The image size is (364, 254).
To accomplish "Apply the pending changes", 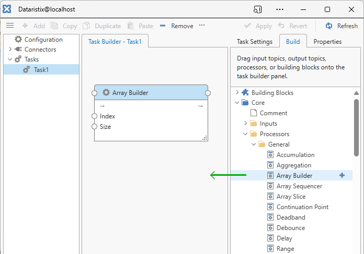I will click(x=258, y=26).
